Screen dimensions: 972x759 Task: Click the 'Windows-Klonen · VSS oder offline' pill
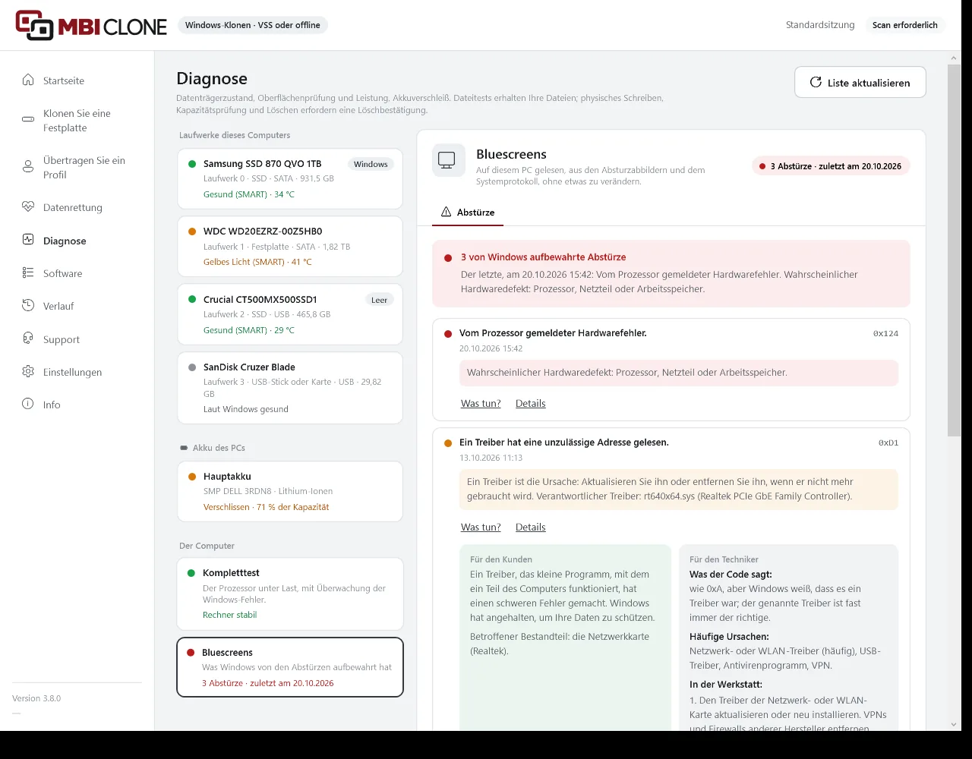[253, 25]
